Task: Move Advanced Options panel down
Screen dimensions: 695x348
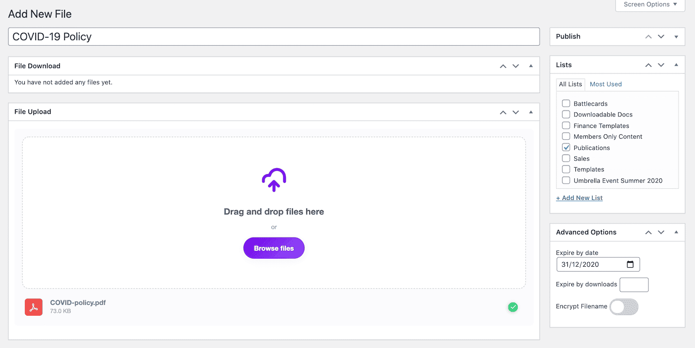Action: [x=661, y=232]
